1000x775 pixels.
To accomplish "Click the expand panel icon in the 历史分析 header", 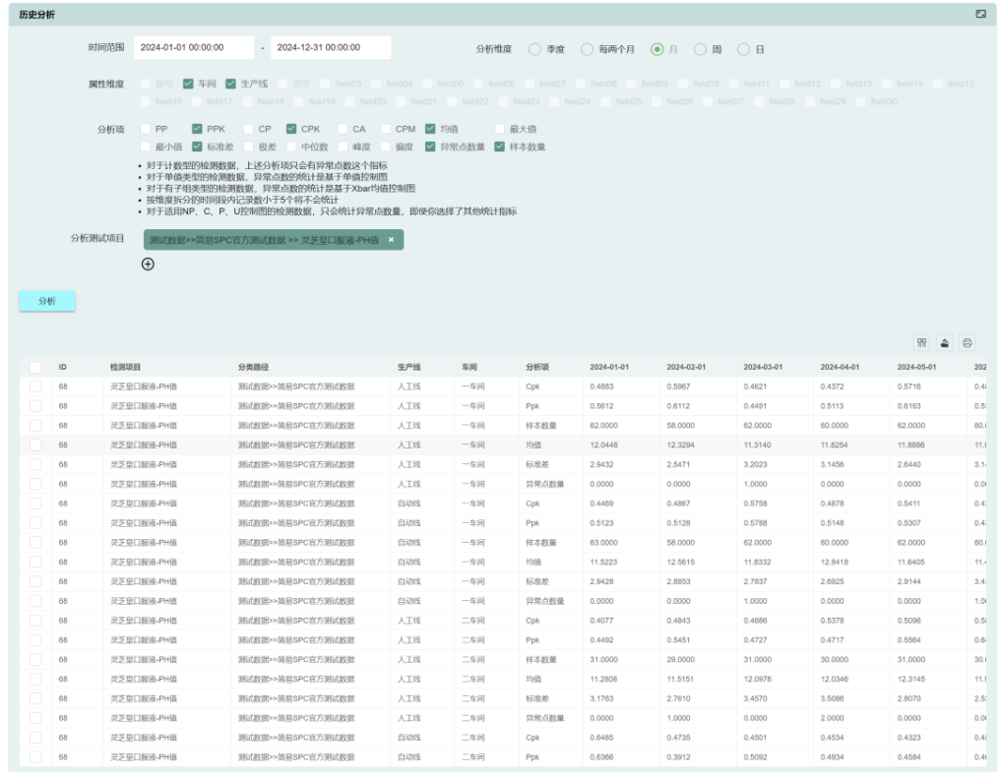I will tap(980, 14).
